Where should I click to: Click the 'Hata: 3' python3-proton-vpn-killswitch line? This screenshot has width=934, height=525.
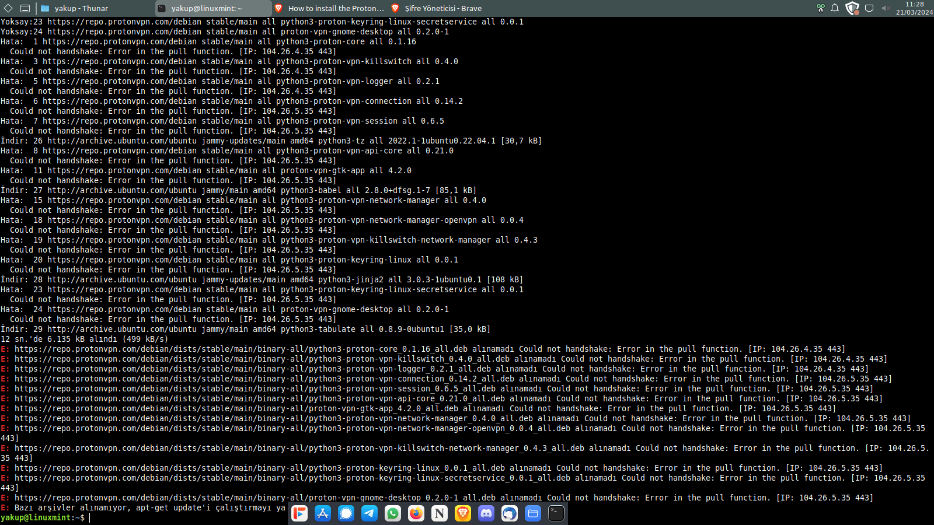coord(229,61)
